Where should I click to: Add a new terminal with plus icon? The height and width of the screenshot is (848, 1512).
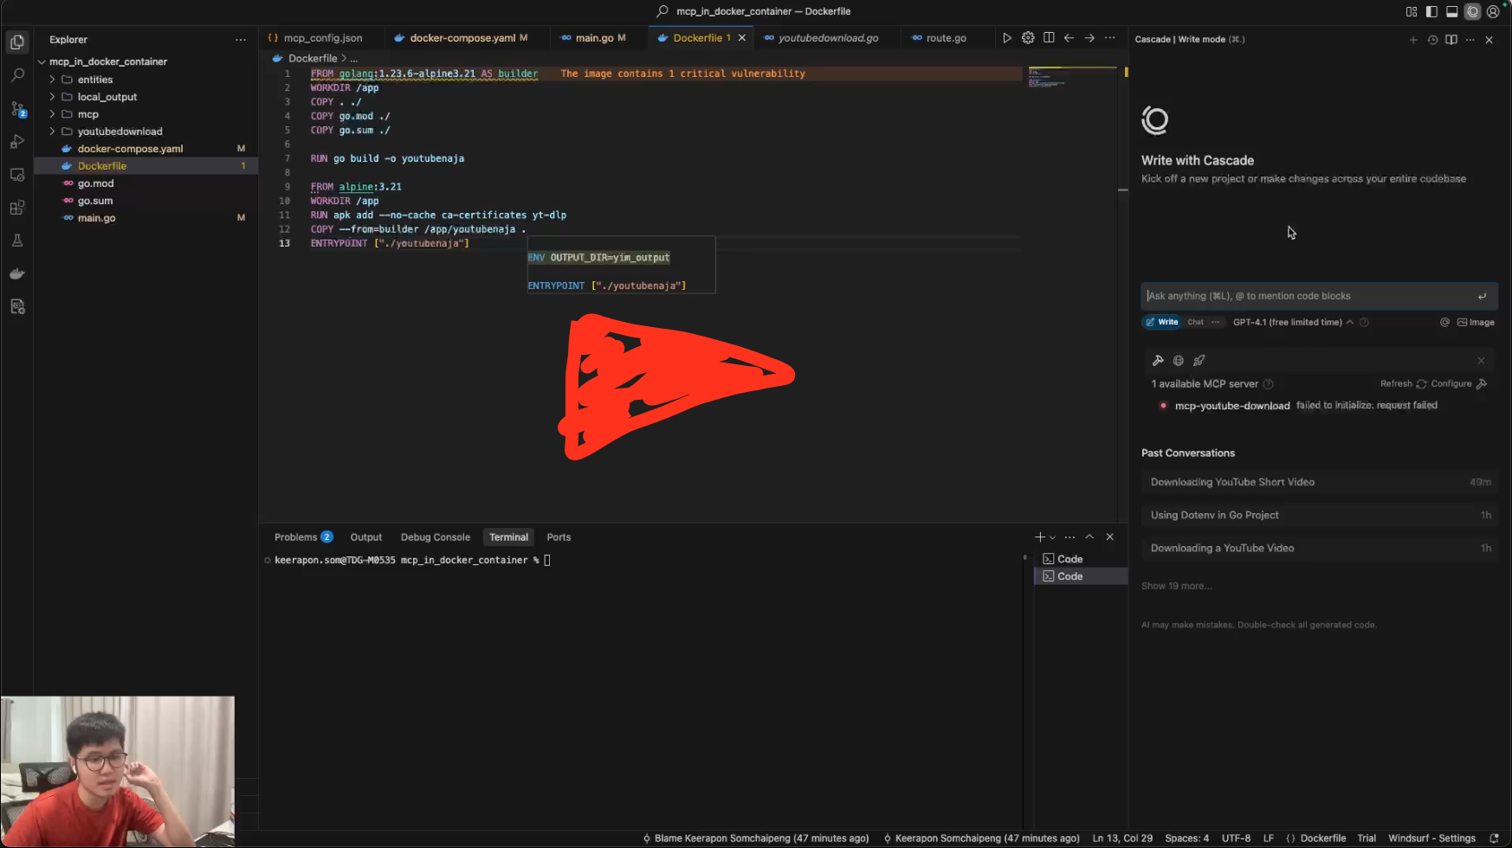point(1040,537)
